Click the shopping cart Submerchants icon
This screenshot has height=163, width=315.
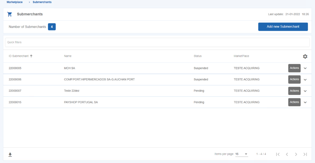click(10, 14)
